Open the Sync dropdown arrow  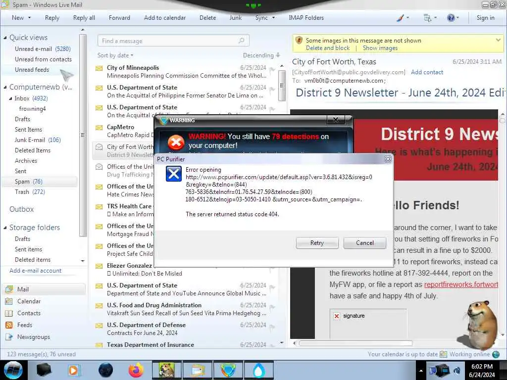(x=273, y=18)
